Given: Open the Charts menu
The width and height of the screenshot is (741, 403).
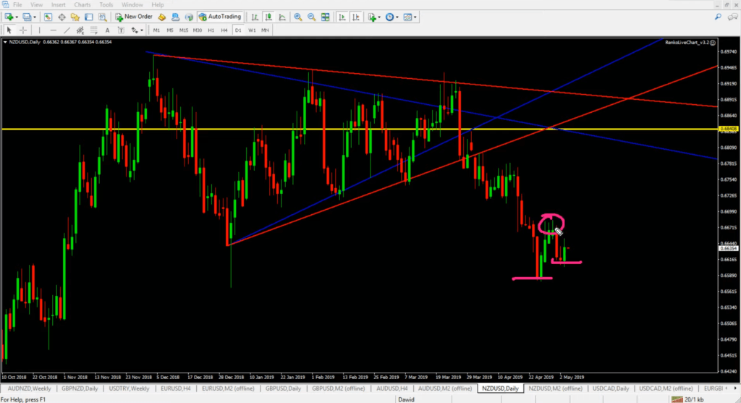Looking at the screenshot, I should 82,4.
